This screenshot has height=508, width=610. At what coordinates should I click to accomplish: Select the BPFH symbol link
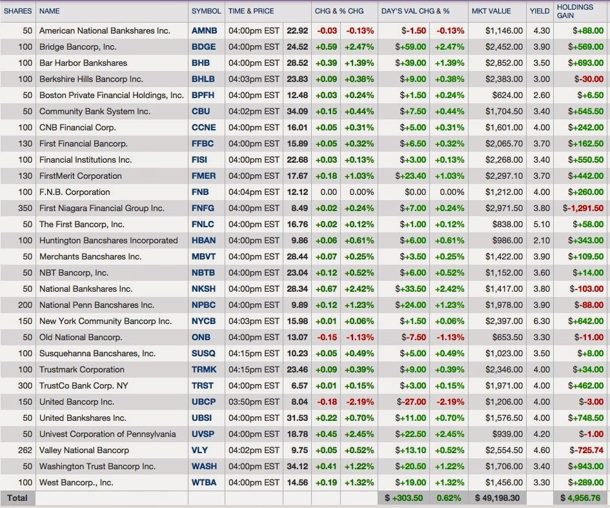(x=203, y=95)
